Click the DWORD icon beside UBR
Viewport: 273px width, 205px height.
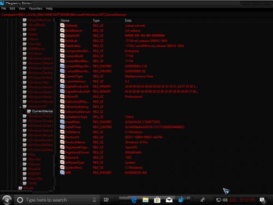(x=62, y=172)
